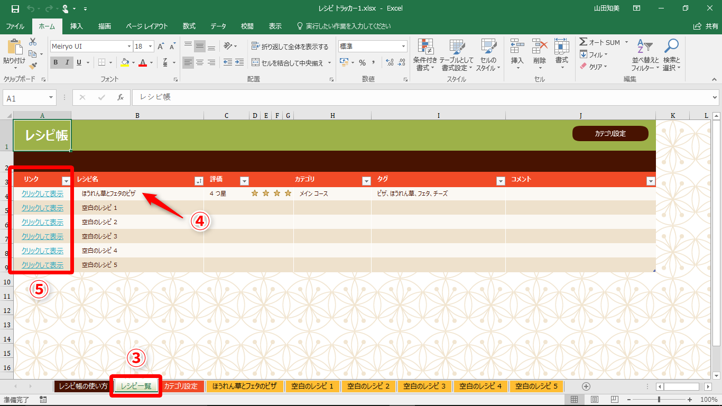Viewport: 722px width, 406px height.
Task: Center-align text horizontally
Action: tap(200, 62)
